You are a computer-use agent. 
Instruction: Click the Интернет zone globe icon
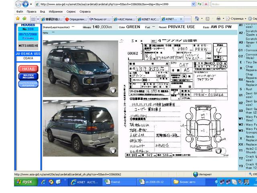(x=196, y=174)
